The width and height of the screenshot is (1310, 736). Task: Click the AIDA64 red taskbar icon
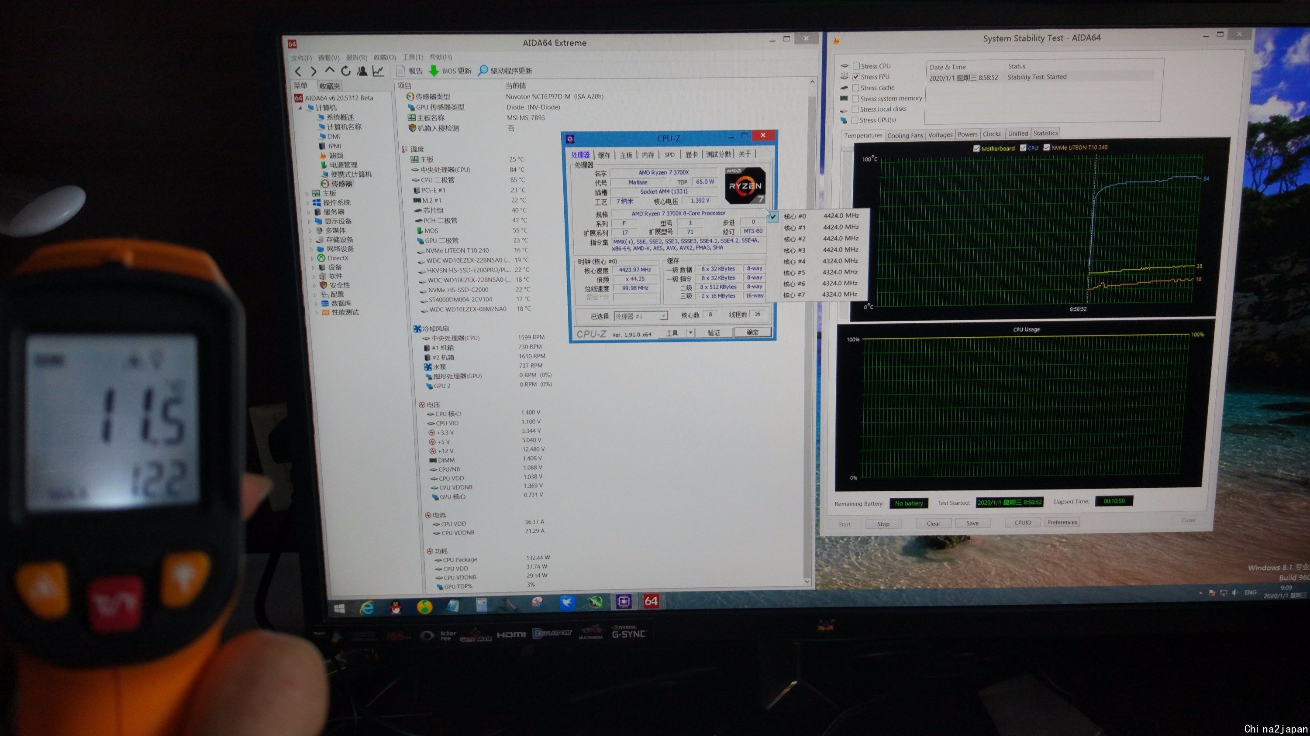[x=651, y=601]
